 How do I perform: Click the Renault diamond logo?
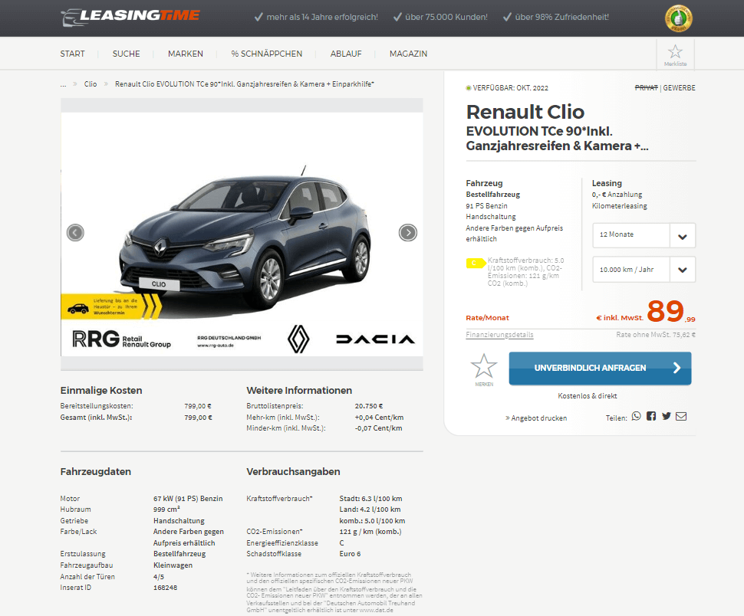pyautogui.click(x=298, y=339)
